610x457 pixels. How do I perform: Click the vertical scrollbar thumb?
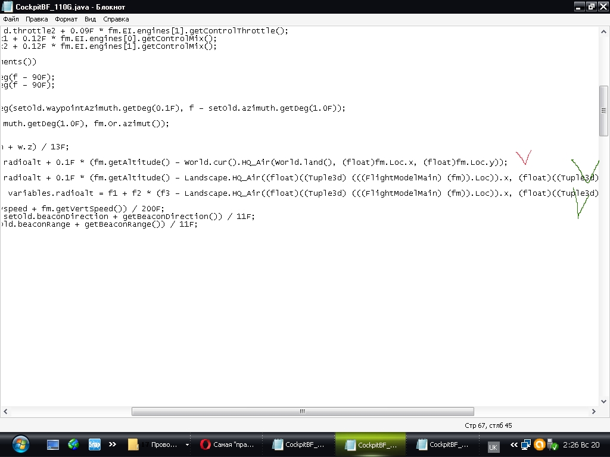click(604, 111)
